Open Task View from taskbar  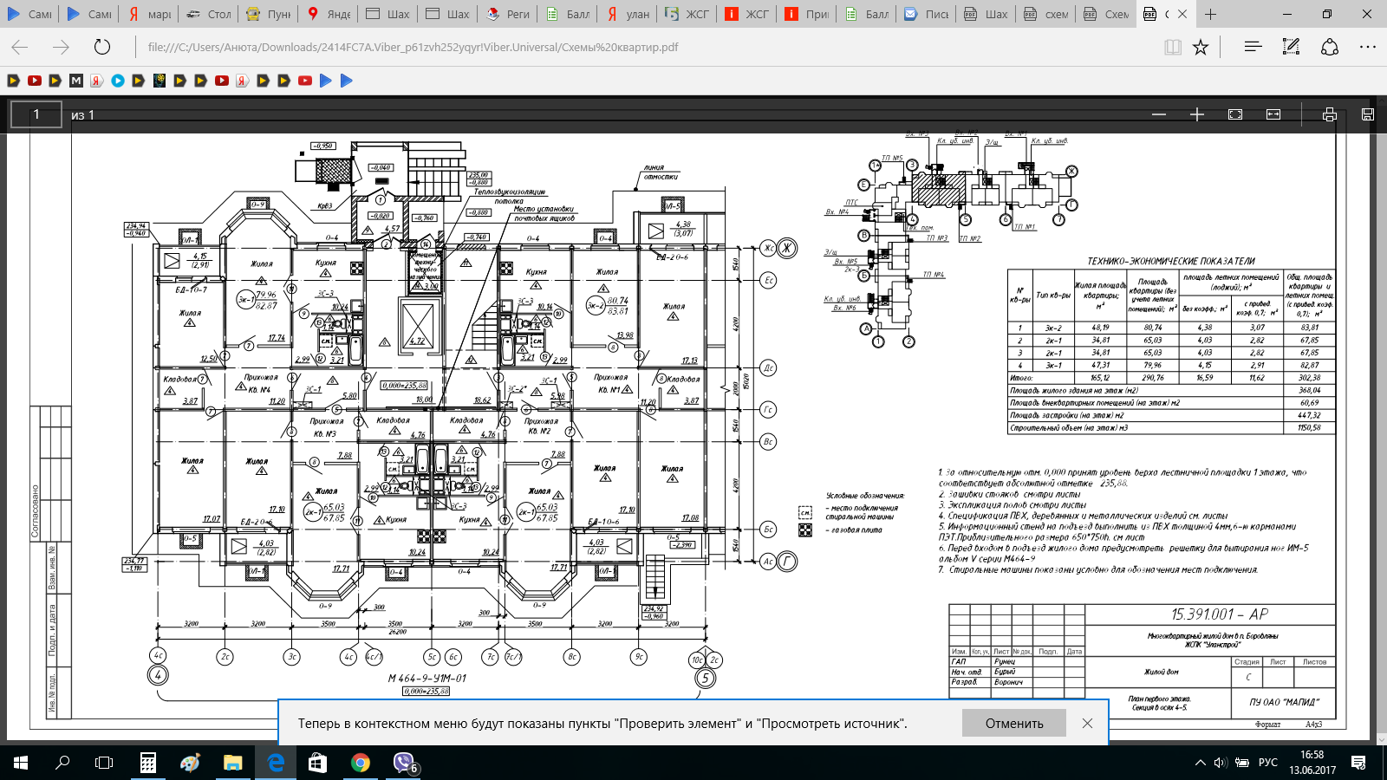click(x=104, y=763)
